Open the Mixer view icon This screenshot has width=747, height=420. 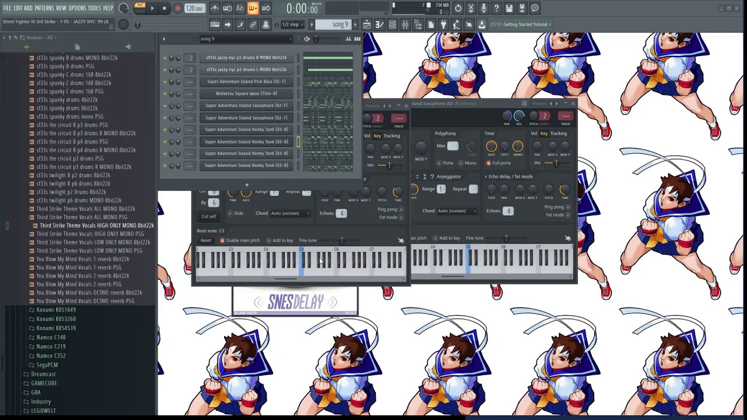coord(405,24)
